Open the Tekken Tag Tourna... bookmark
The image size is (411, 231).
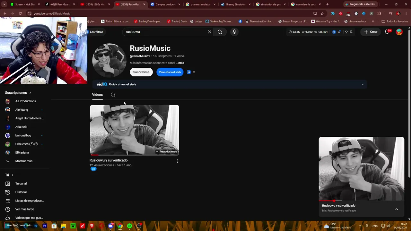(x=219, y=21)
